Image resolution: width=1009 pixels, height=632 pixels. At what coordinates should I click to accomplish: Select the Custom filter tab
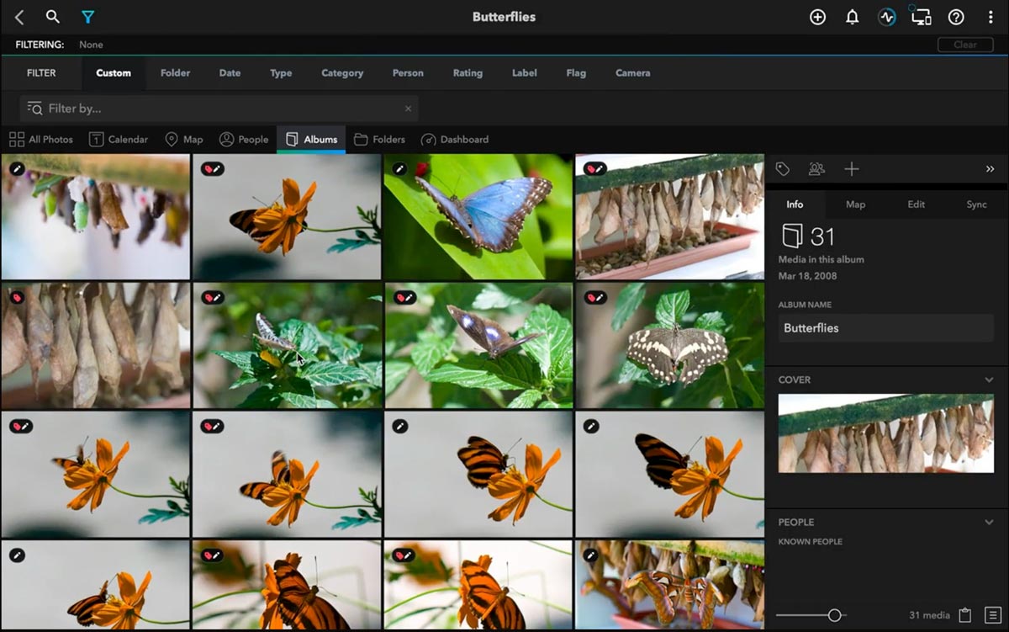(x=114, y=73)
